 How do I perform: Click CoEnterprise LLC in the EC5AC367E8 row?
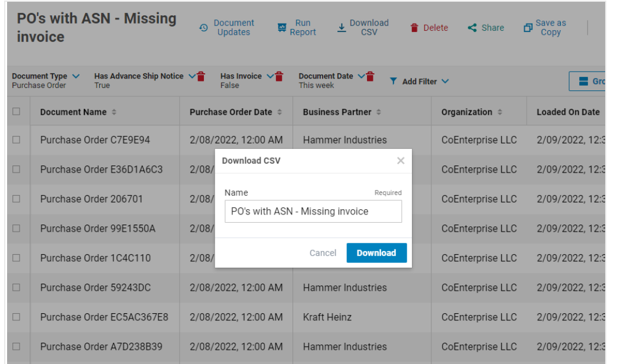coord(479,317)
